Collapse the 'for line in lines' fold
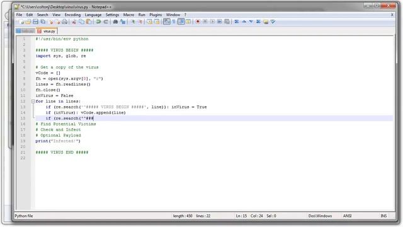Image resolution: width=403 pixels, height=227 pixels. coord(33,102)
